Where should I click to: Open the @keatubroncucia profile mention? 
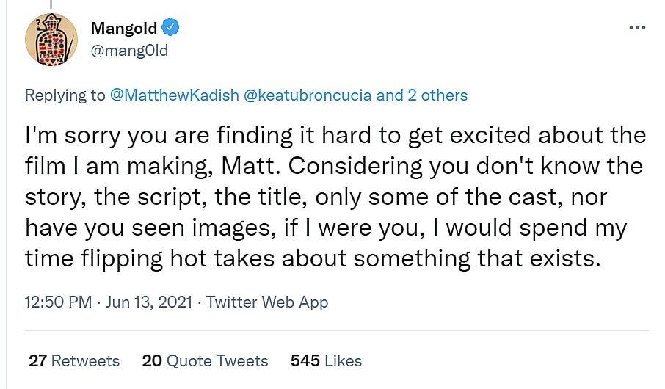[308, 95]
